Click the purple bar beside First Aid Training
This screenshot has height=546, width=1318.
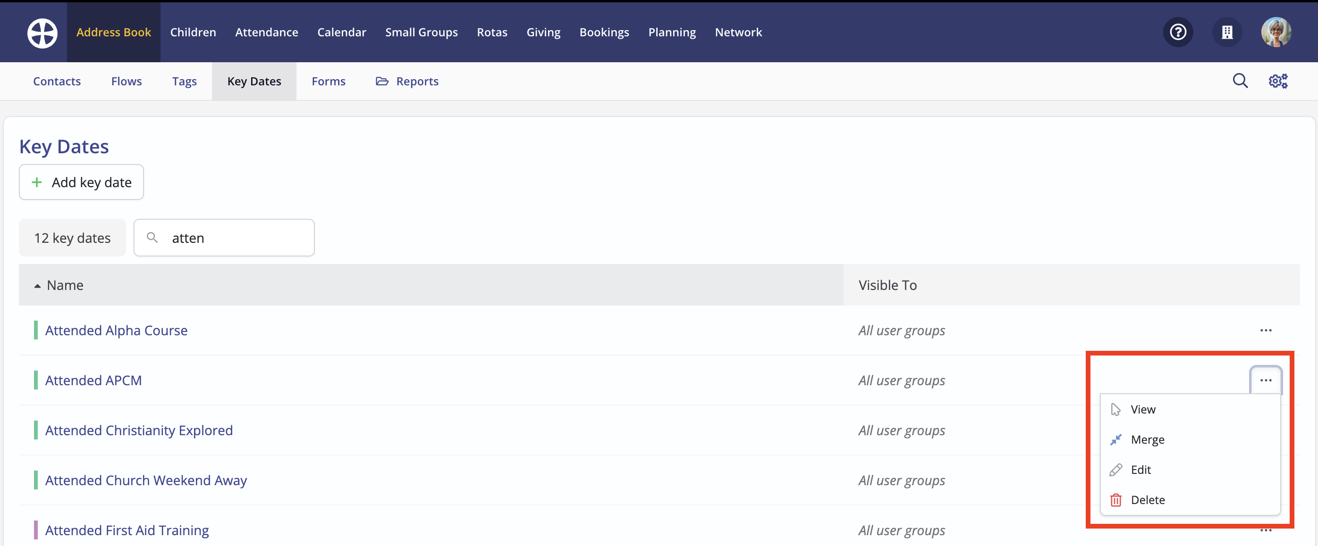[x=36, y=530]
